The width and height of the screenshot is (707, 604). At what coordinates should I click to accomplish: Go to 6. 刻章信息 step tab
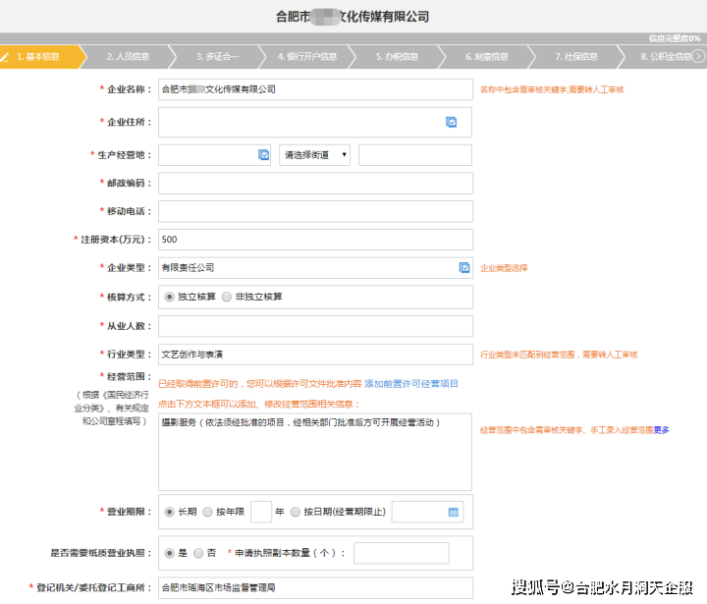pyautogui.click(x=487, y=56)
